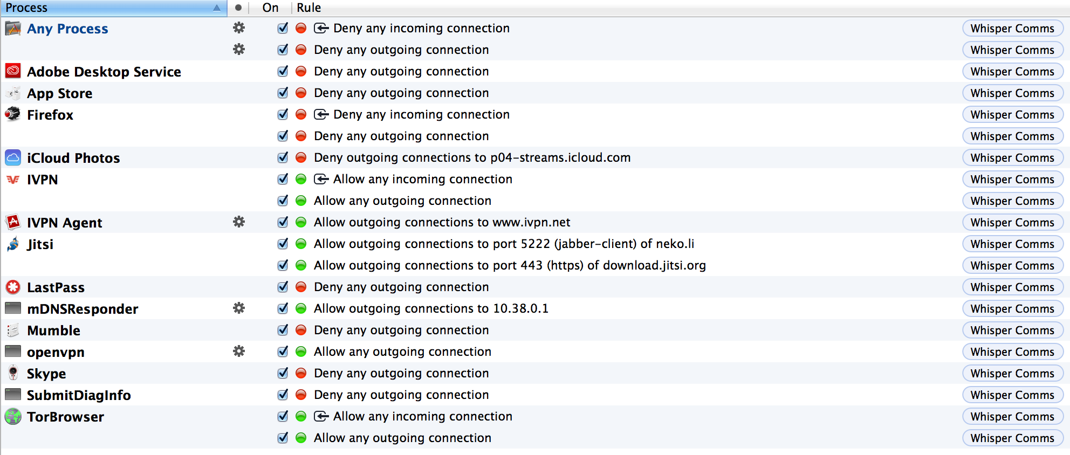
Task: Click incoming arrow icon on Firefox rule
Action: point(321,114)
